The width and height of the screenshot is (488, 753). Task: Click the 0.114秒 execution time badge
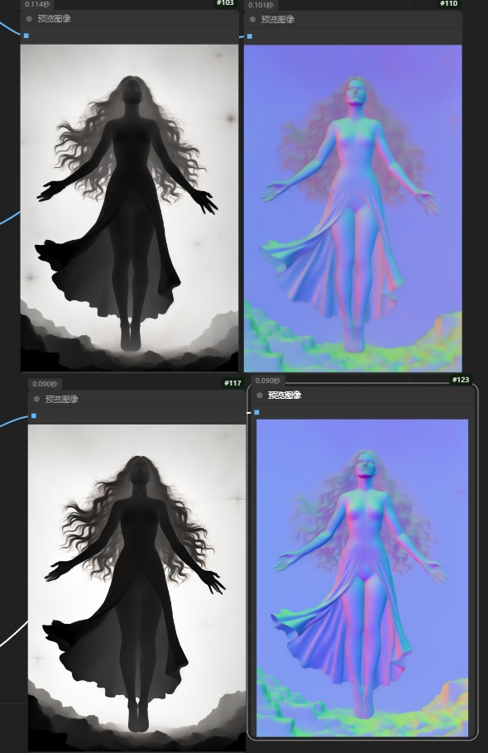pyautogui.click(x=37, y=4)
